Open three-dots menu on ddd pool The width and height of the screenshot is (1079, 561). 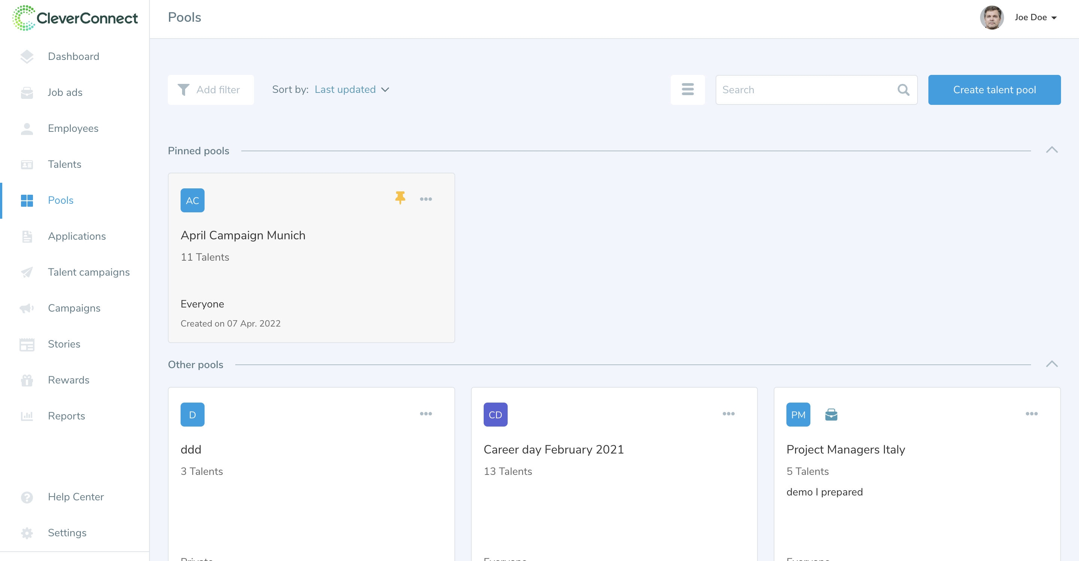[426, 413]
